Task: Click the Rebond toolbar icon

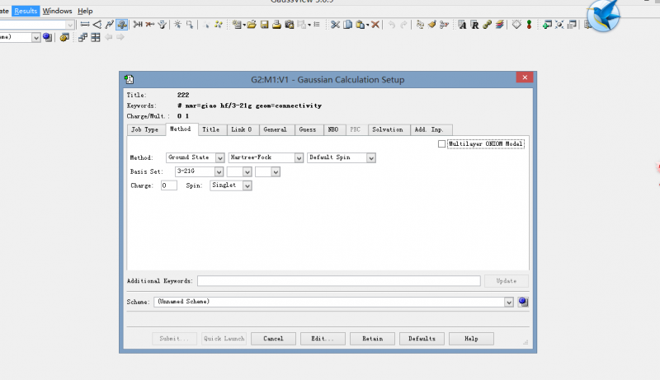Action: point(420,25)
